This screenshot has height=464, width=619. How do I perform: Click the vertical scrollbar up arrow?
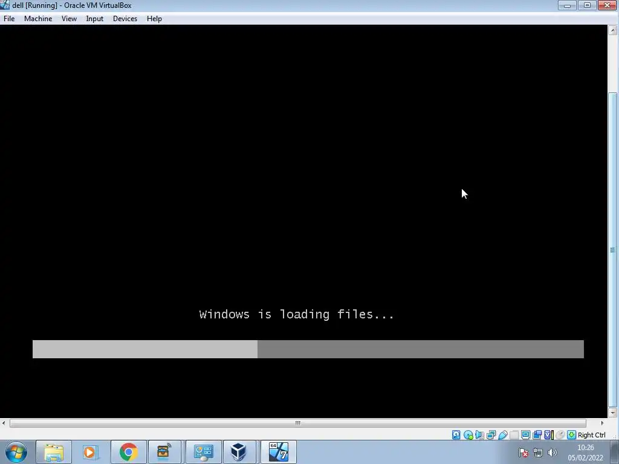[613, 30]
